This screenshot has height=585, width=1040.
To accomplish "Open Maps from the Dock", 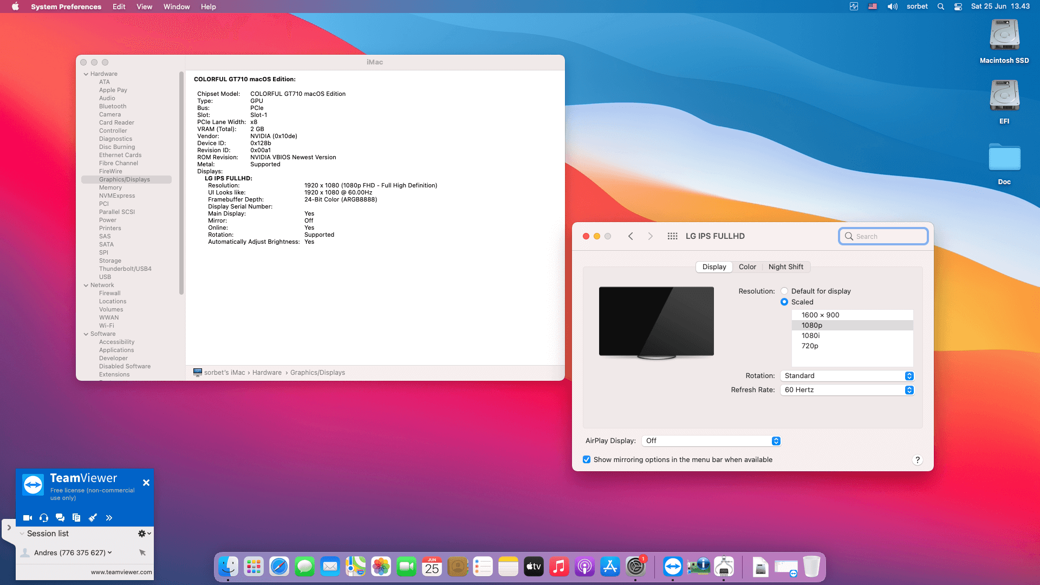I will [x=355, y=567].
